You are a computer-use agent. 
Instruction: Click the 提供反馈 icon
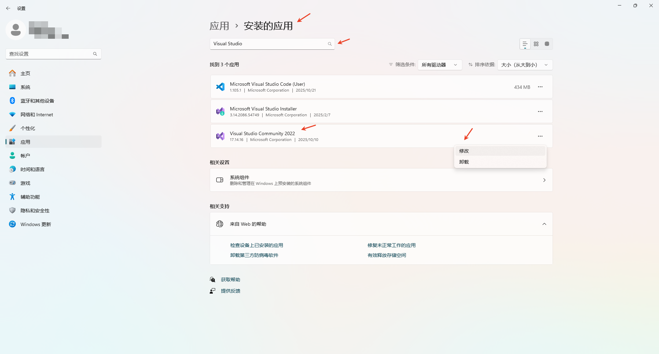(212, 291)
